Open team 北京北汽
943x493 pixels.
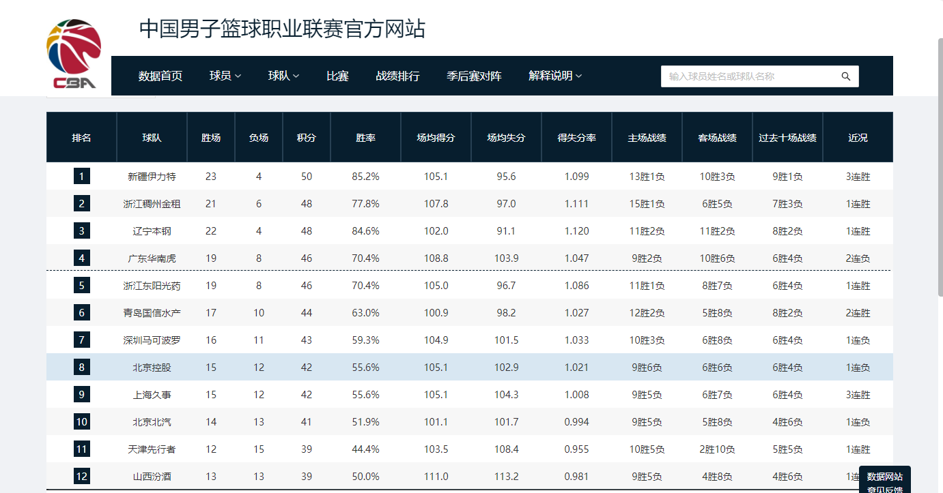tap(152, 422)
